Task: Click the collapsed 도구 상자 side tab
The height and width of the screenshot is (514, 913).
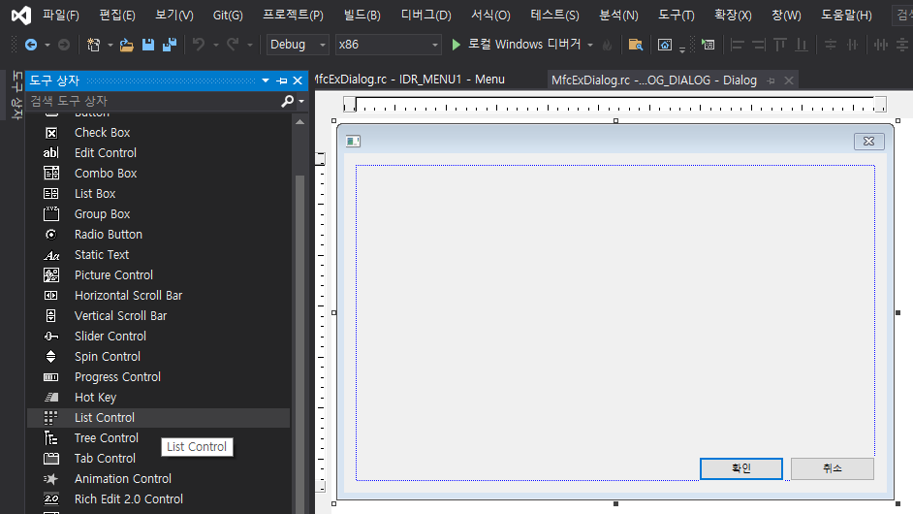Action: [x=16, y=95]
